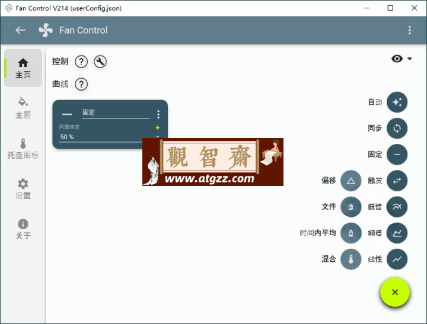
Task: Open the 托盘图标 tray icon tab
Action: point(23,149)
